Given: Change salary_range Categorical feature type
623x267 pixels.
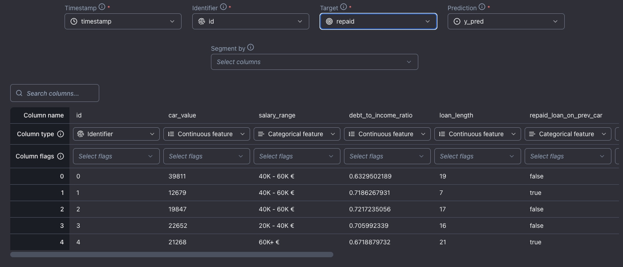Looking at the screenshot, I should coord(297,134).
